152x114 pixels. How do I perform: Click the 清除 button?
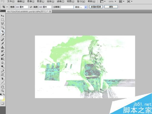coord(111,7)
